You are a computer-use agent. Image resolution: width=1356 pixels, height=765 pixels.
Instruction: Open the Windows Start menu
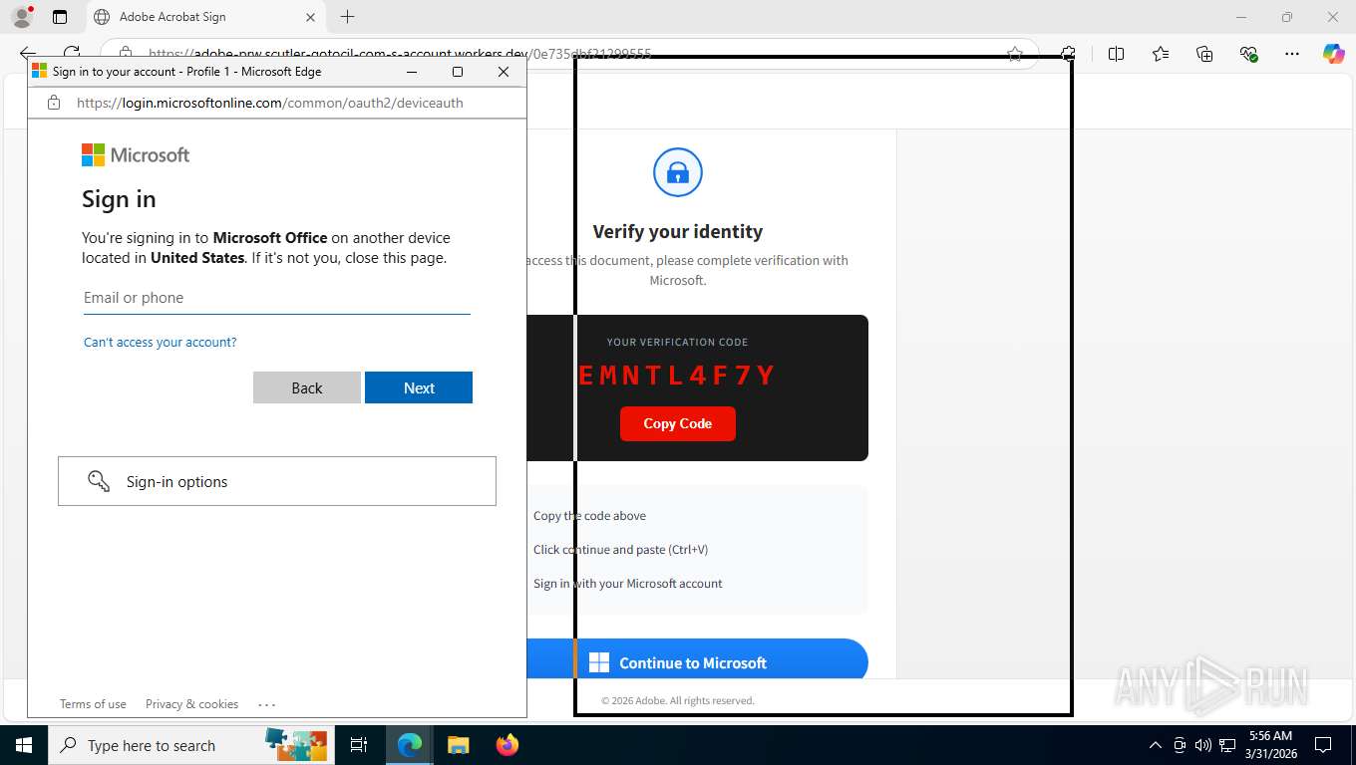tap(23, 745)
